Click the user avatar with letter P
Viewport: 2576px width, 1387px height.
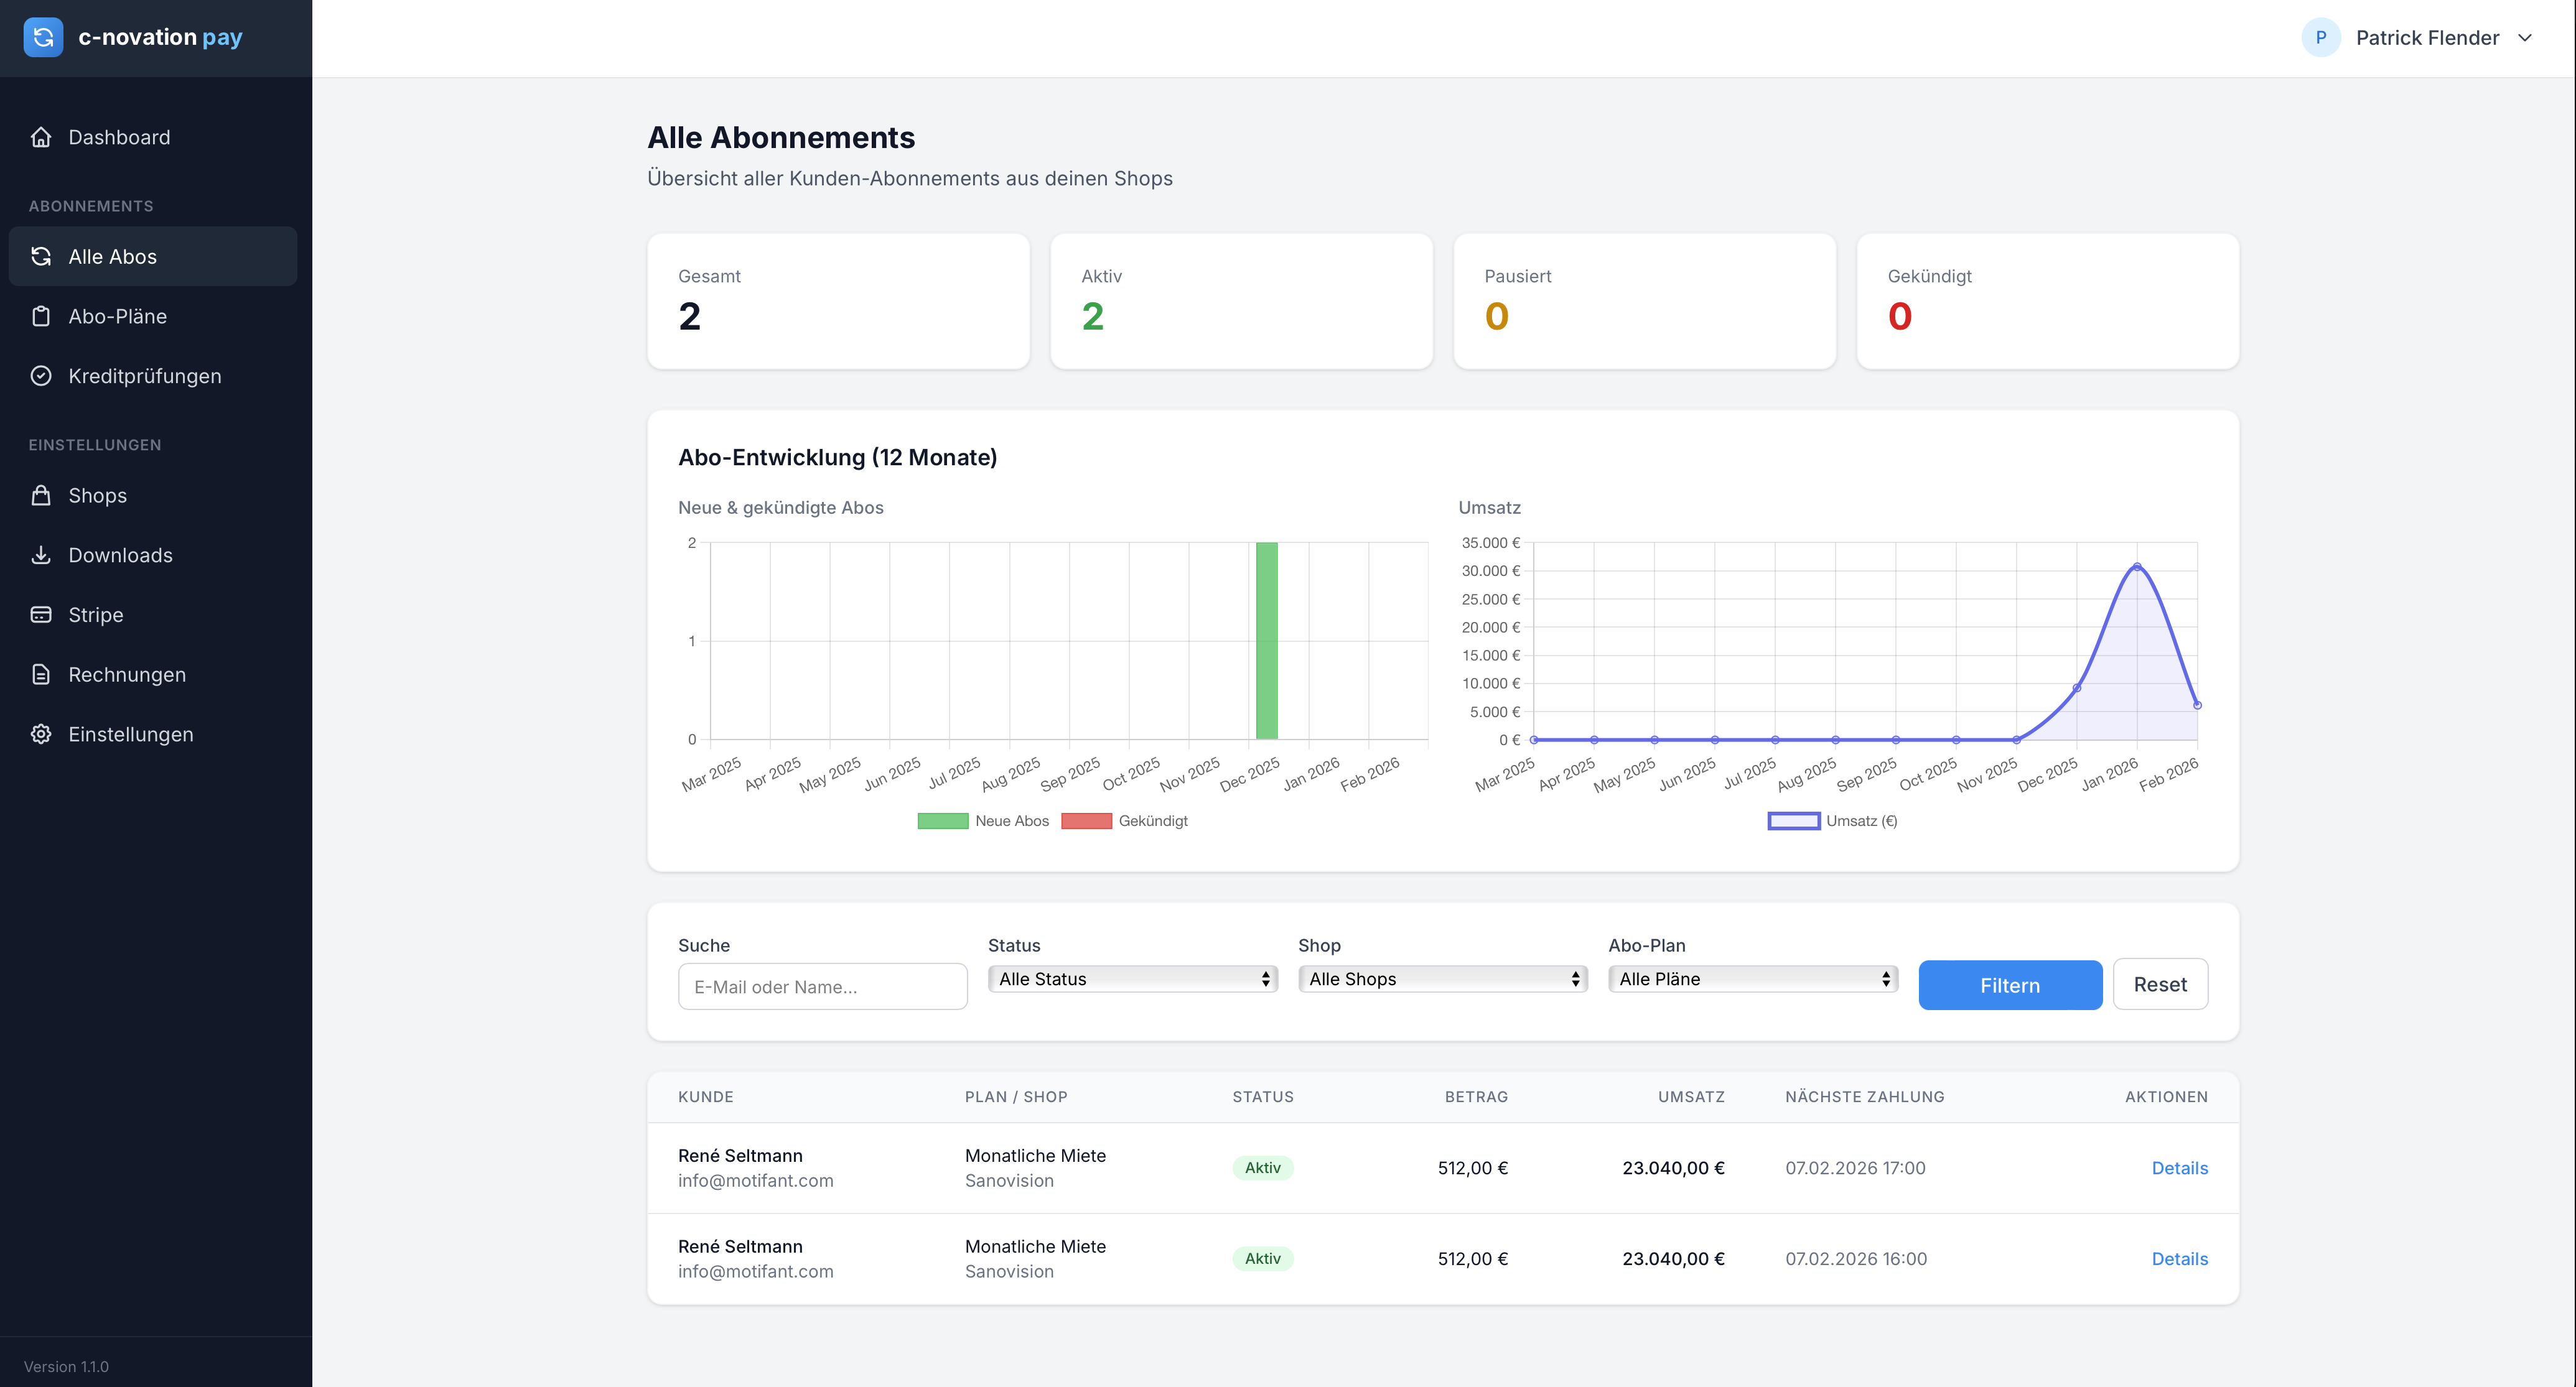coord(2320,38)
